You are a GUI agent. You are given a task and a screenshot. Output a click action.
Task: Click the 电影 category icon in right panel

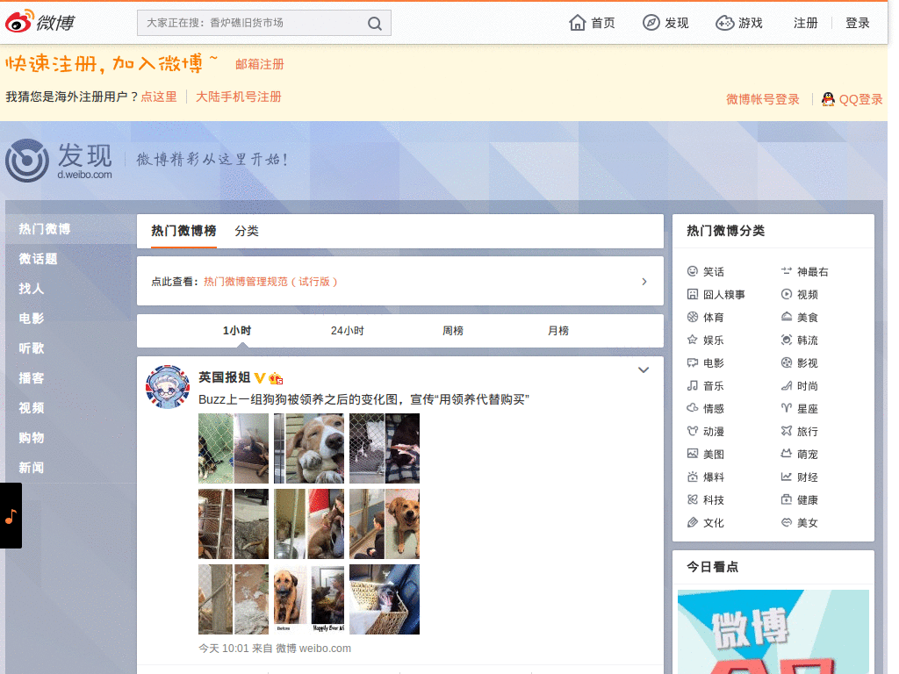point(693,362)
